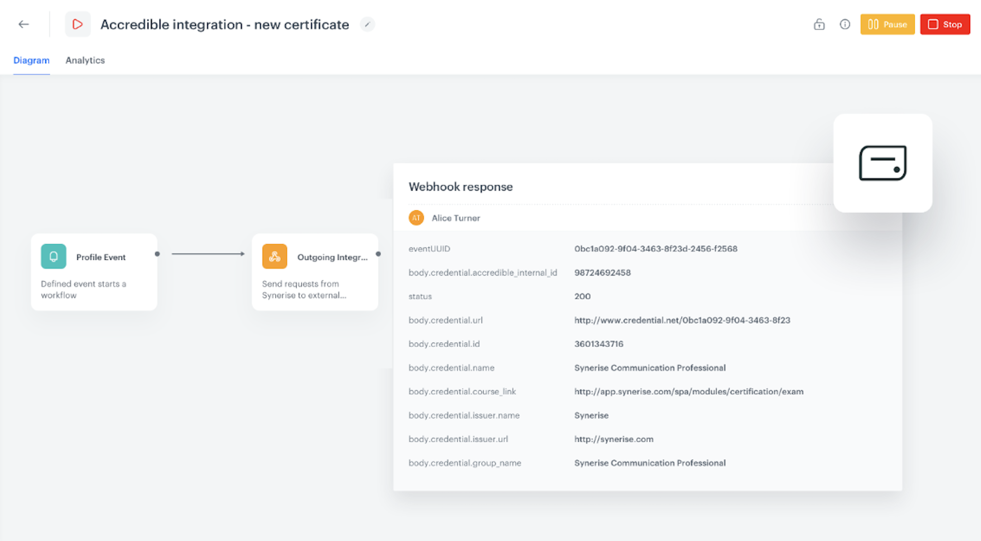981x541 pixels.
Task: Pause the running workflow
Action: [x=887, y=24]
